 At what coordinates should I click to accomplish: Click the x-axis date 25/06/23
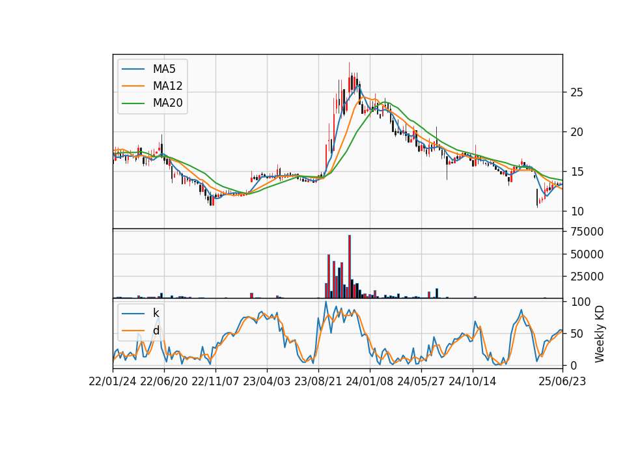click(562, 381)
